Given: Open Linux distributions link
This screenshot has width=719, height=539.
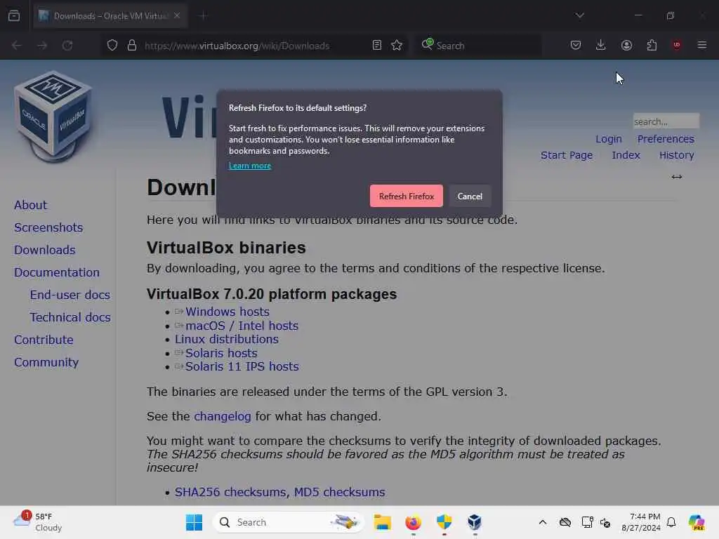Looking at the screenshot, I should 227,339.
